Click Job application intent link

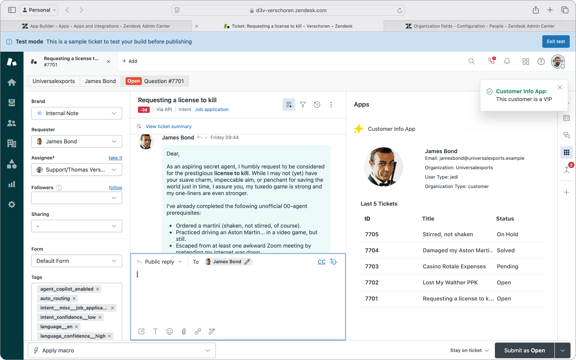coord(212,109)
